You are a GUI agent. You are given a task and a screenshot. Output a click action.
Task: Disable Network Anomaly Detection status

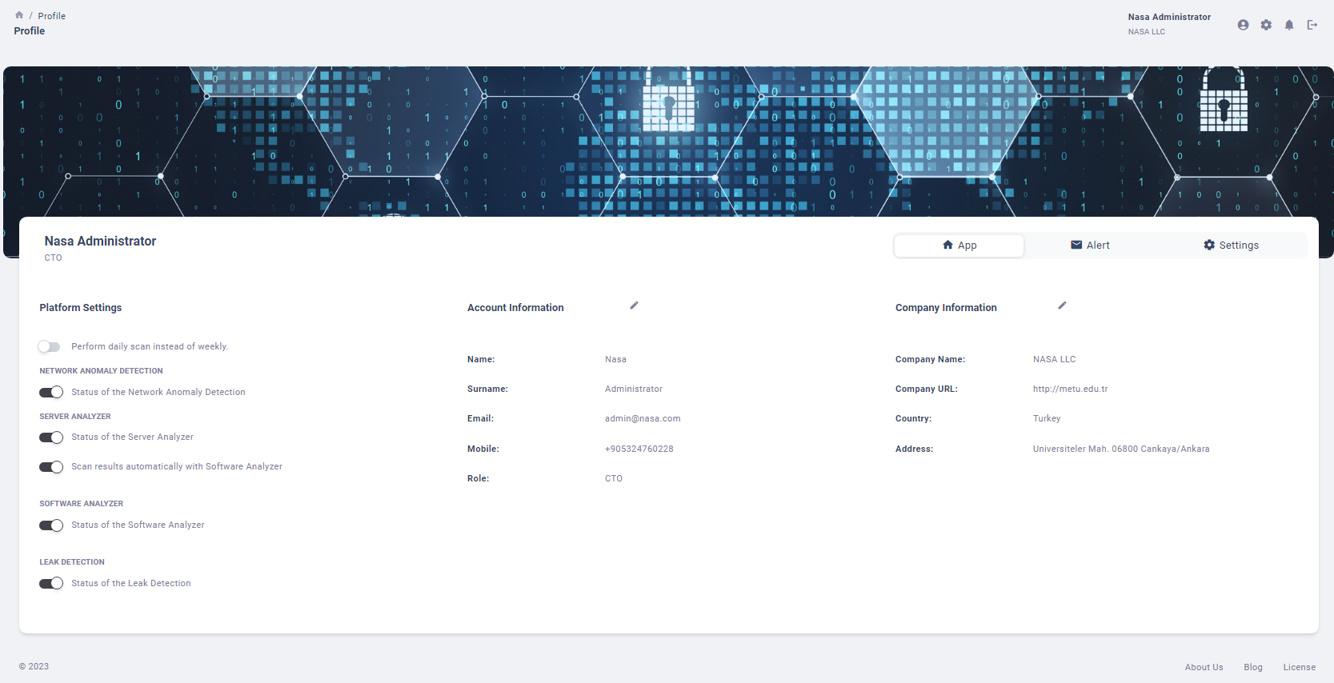[x=51, y=392]
